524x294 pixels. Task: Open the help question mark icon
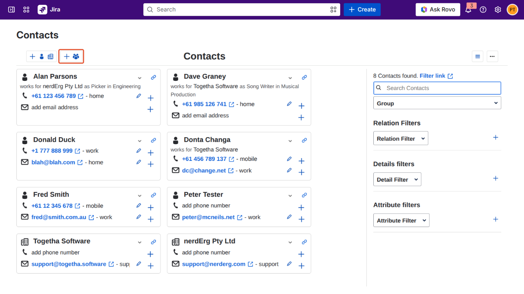(483, 9)
